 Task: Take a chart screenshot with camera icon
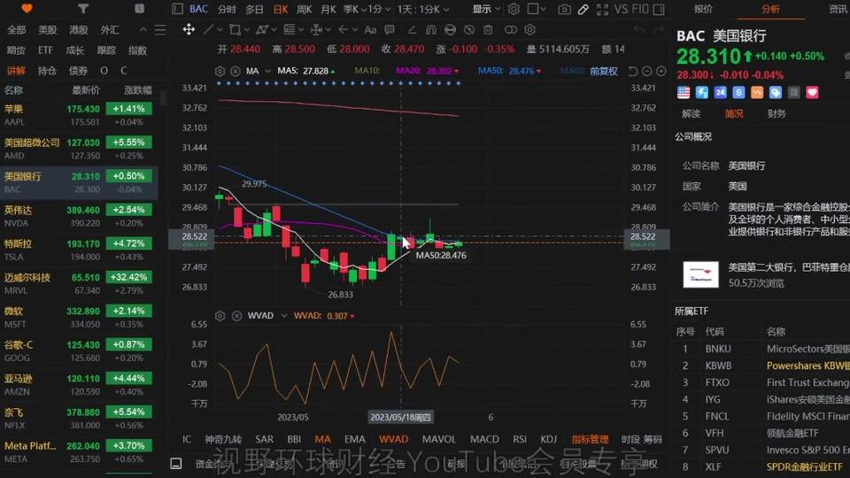(564, 9)
